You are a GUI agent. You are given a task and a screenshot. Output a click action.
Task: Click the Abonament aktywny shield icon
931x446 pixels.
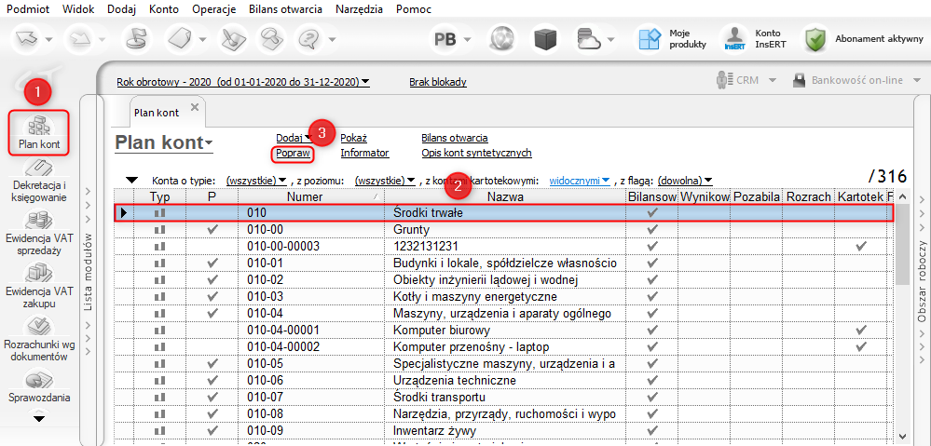[816, 39]
